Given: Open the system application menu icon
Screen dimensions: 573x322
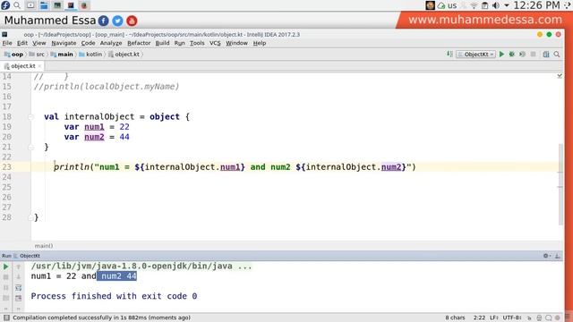Looking at the screenshot, I should [5, 5].
